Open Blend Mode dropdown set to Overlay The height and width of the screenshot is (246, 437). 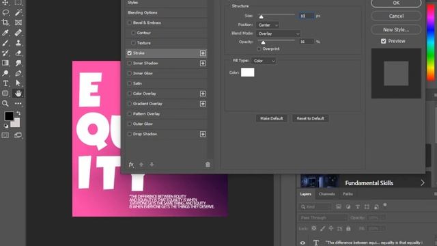click(x=278, y=33)
